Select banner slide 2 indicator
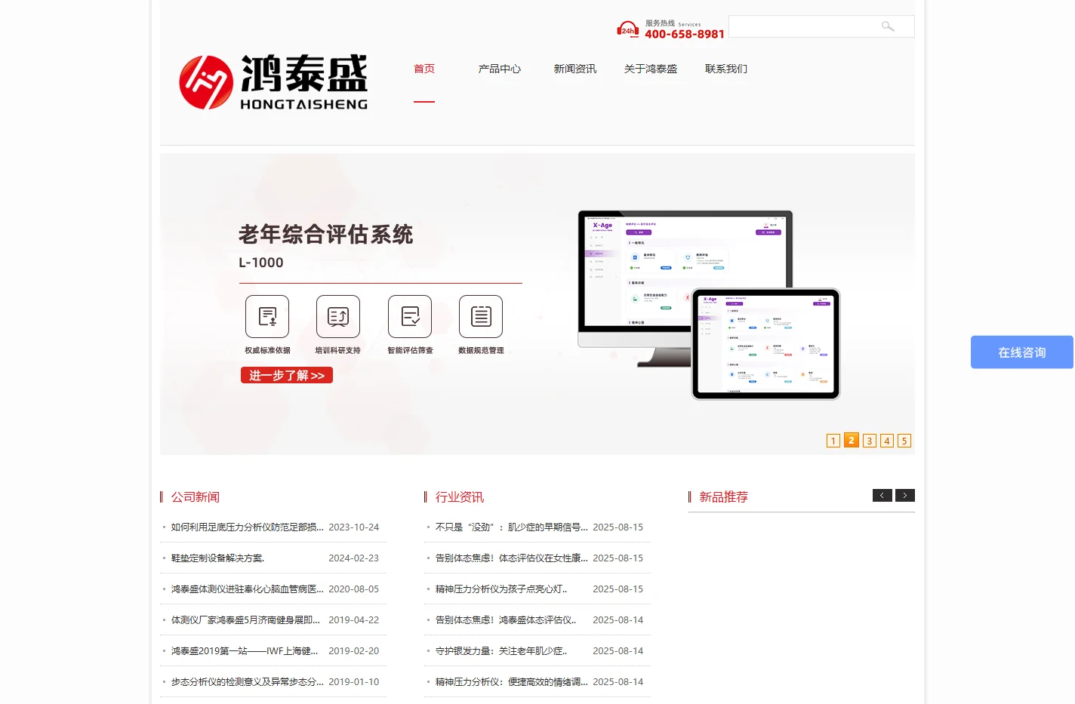 click(852, 440)
